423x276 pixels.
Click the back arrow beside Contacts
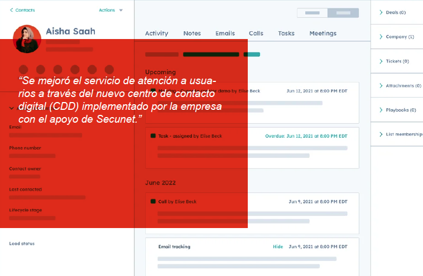coord(12,10)
